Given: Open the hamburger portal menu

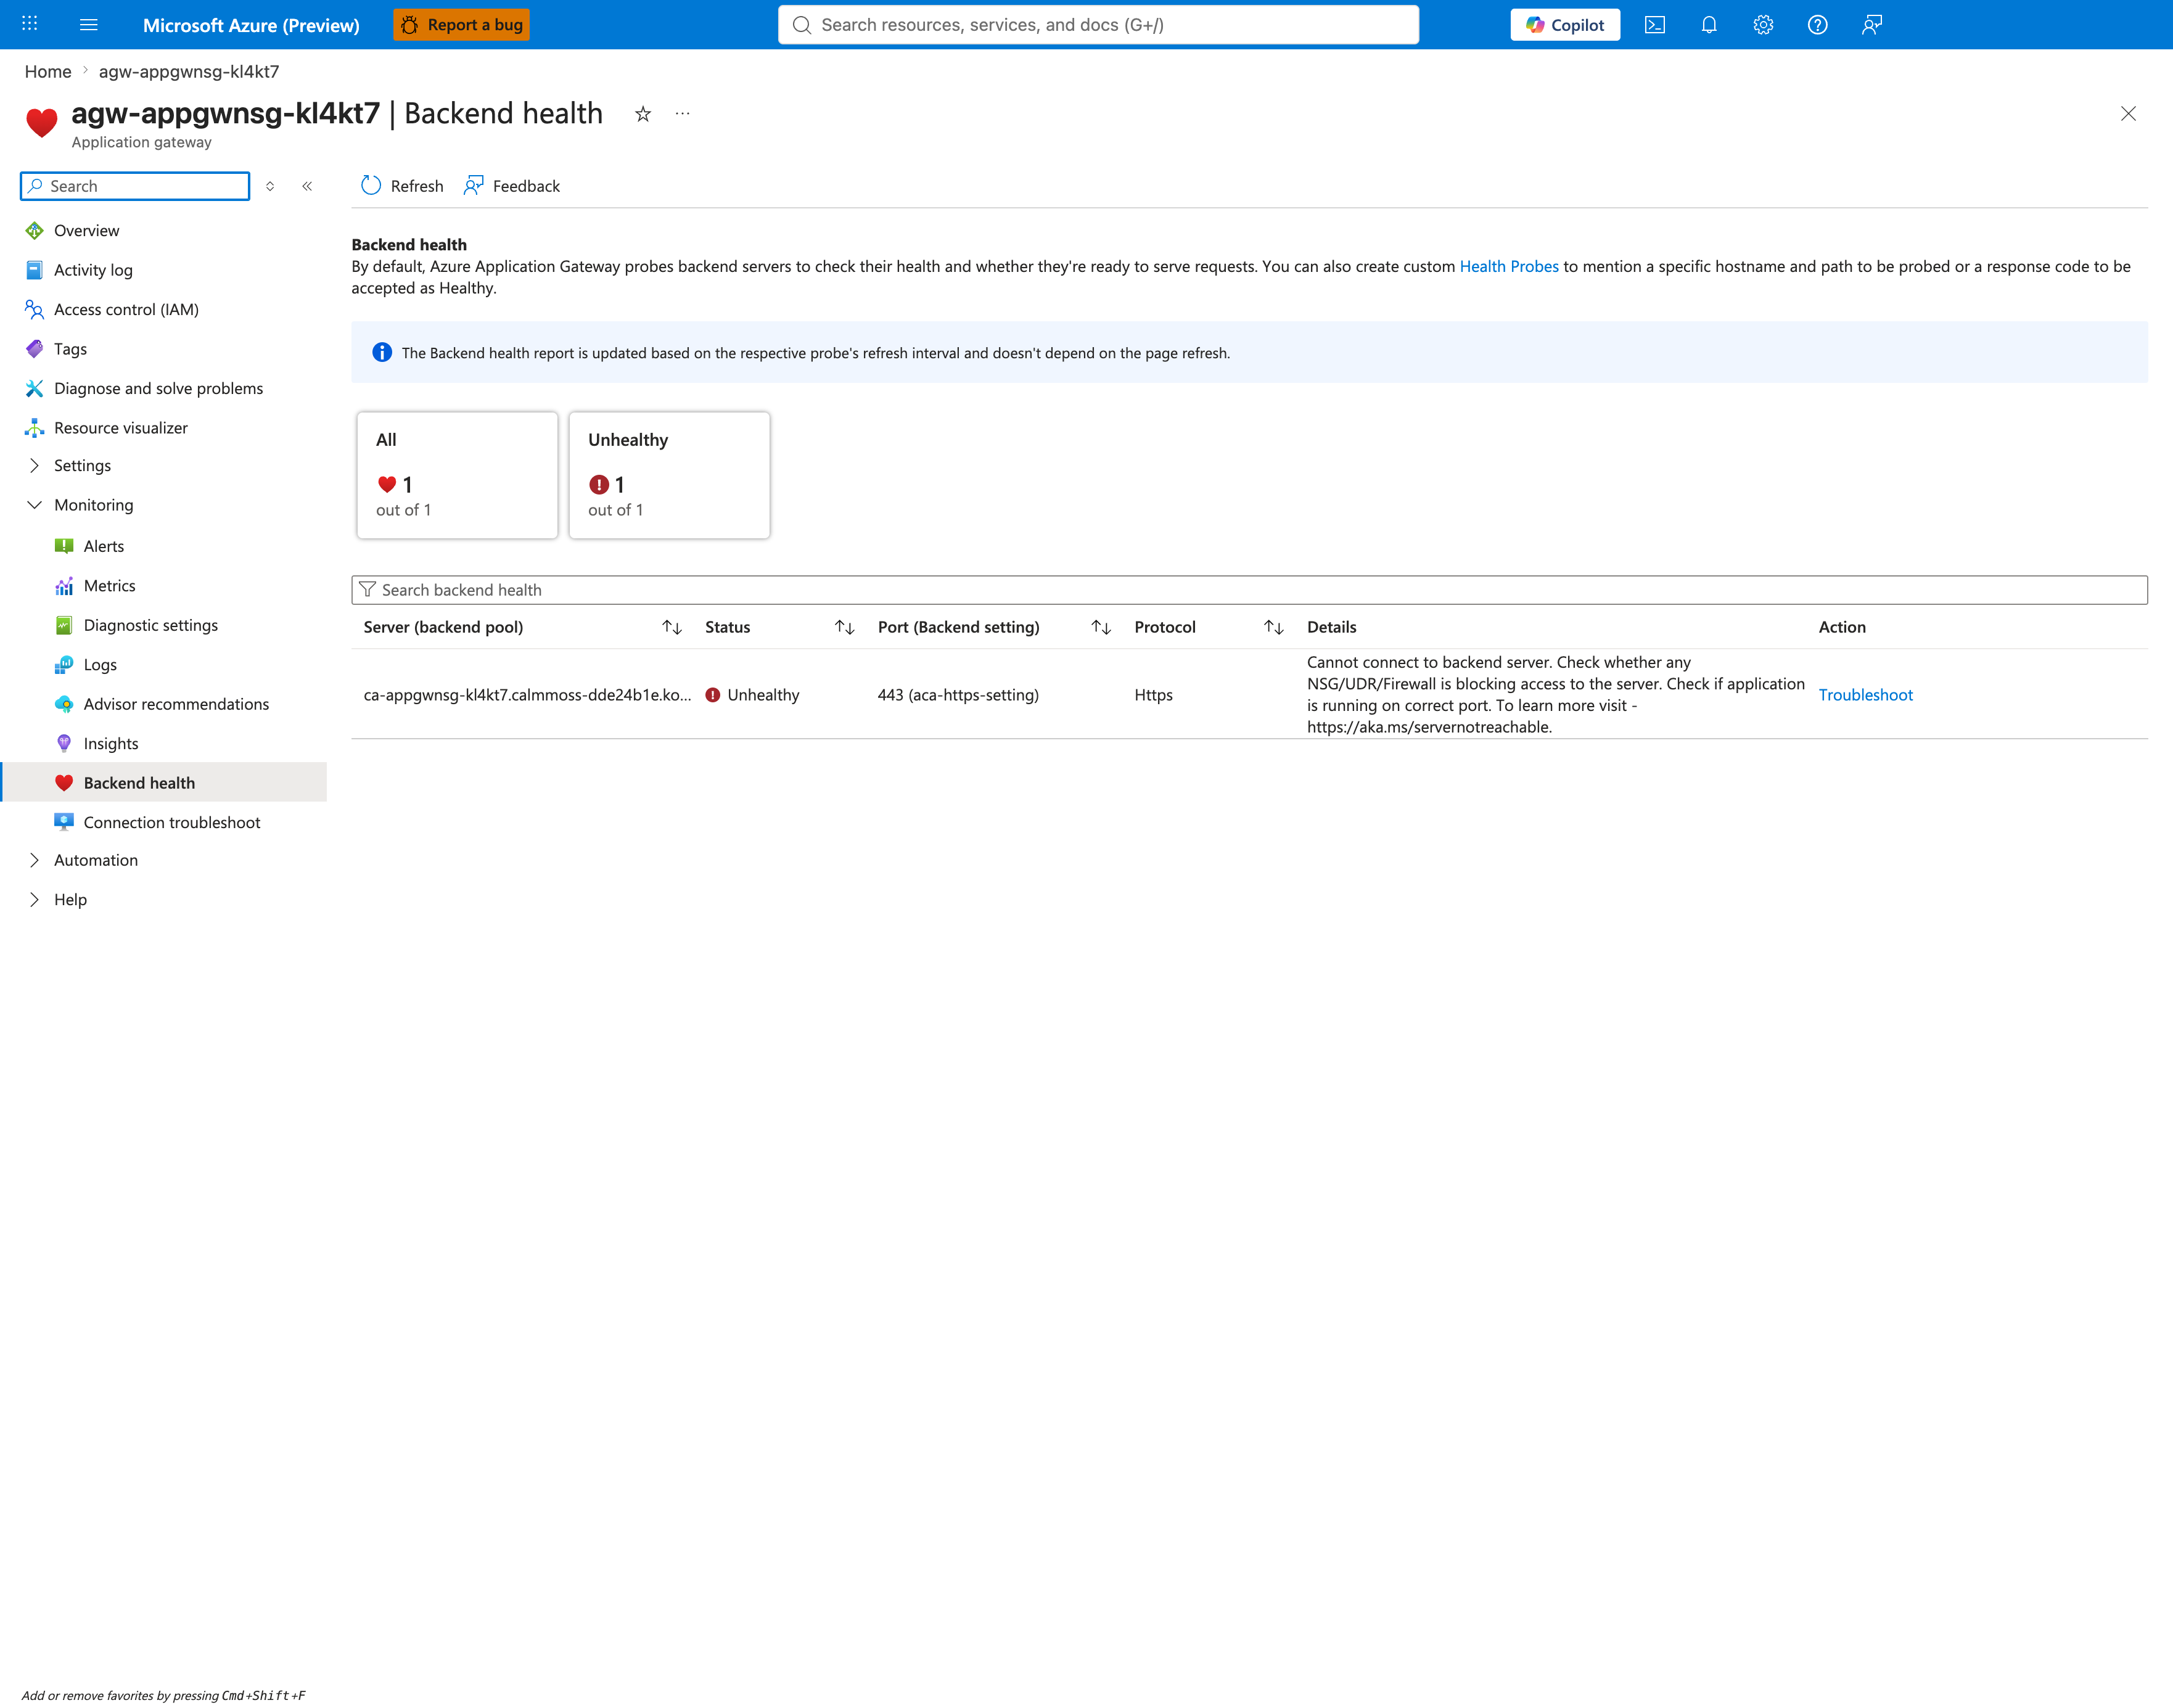Looking at the screenshot, I should pyautogui.click(x=89, y=24).
